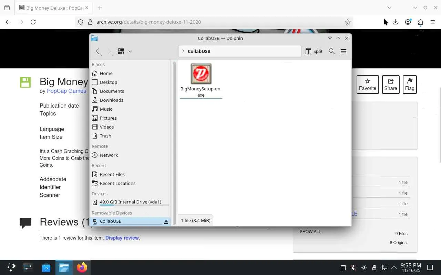Show site security info via padlock

click(90, 22)
